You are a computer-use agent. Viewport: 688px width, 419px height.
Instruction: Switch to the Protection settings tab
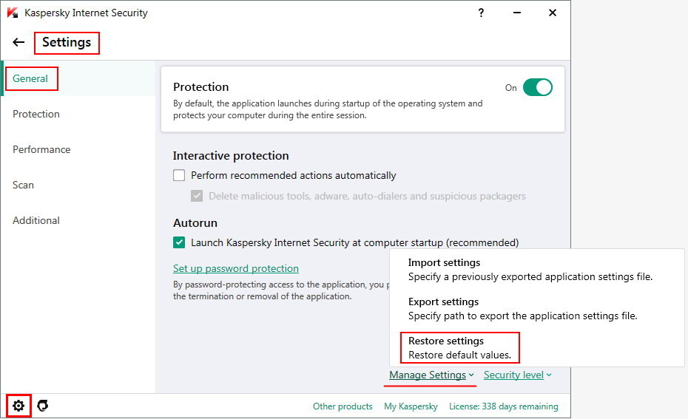click(x=36, y=114)
